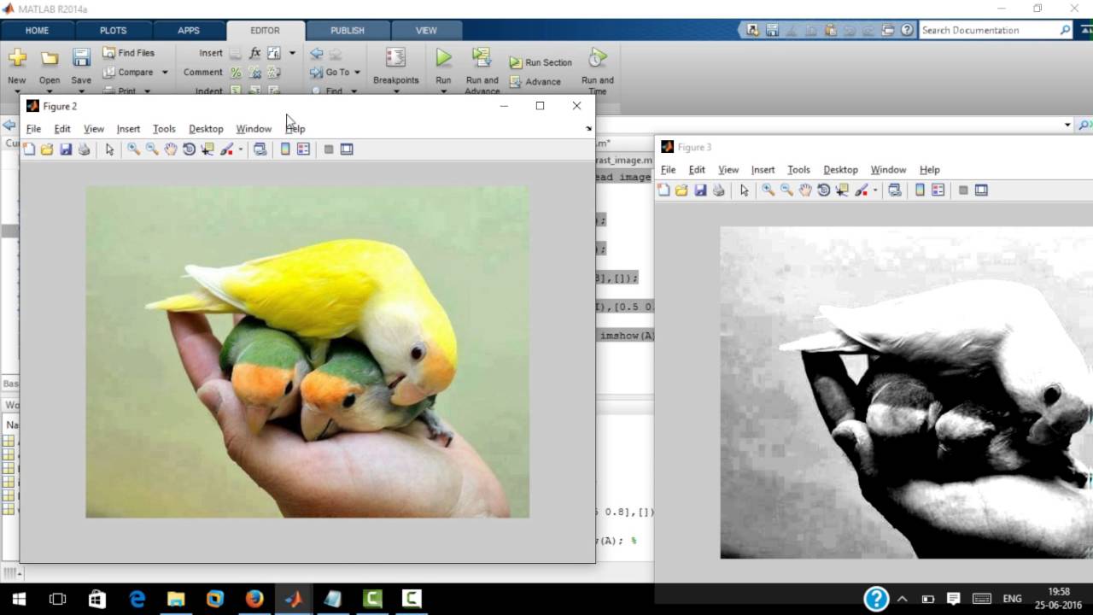
Task: Expand the Compare dropdown arrow
Action: point(165,73)
